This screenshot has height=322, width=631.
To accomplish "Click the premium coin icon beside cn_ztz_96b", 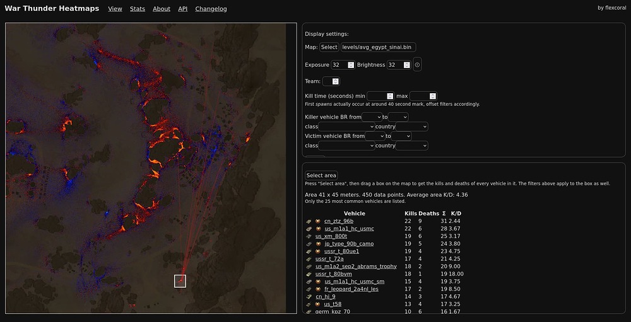I will 318,221.
